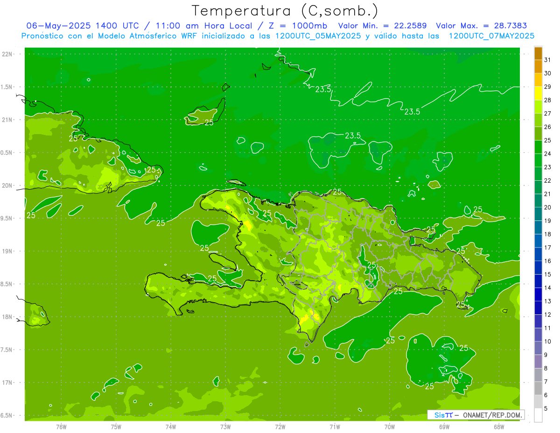Pick the blue colorbar band between 16 and 17
This screenshot has width=560, height=433.
(538, 254)
